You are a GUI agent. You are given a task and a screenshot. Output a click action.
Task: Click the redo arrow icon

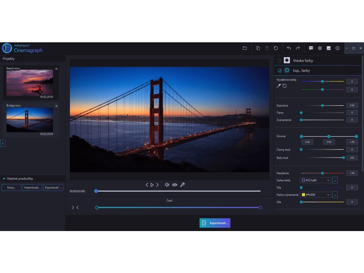click(298, 48)
